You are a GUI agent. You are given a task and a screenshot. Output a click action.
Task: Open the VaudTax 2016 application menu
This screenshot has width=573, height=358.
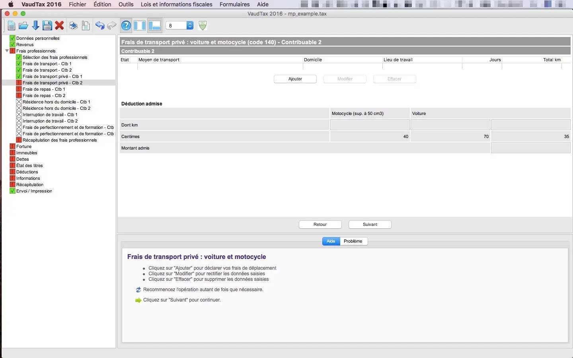[41, 4]
